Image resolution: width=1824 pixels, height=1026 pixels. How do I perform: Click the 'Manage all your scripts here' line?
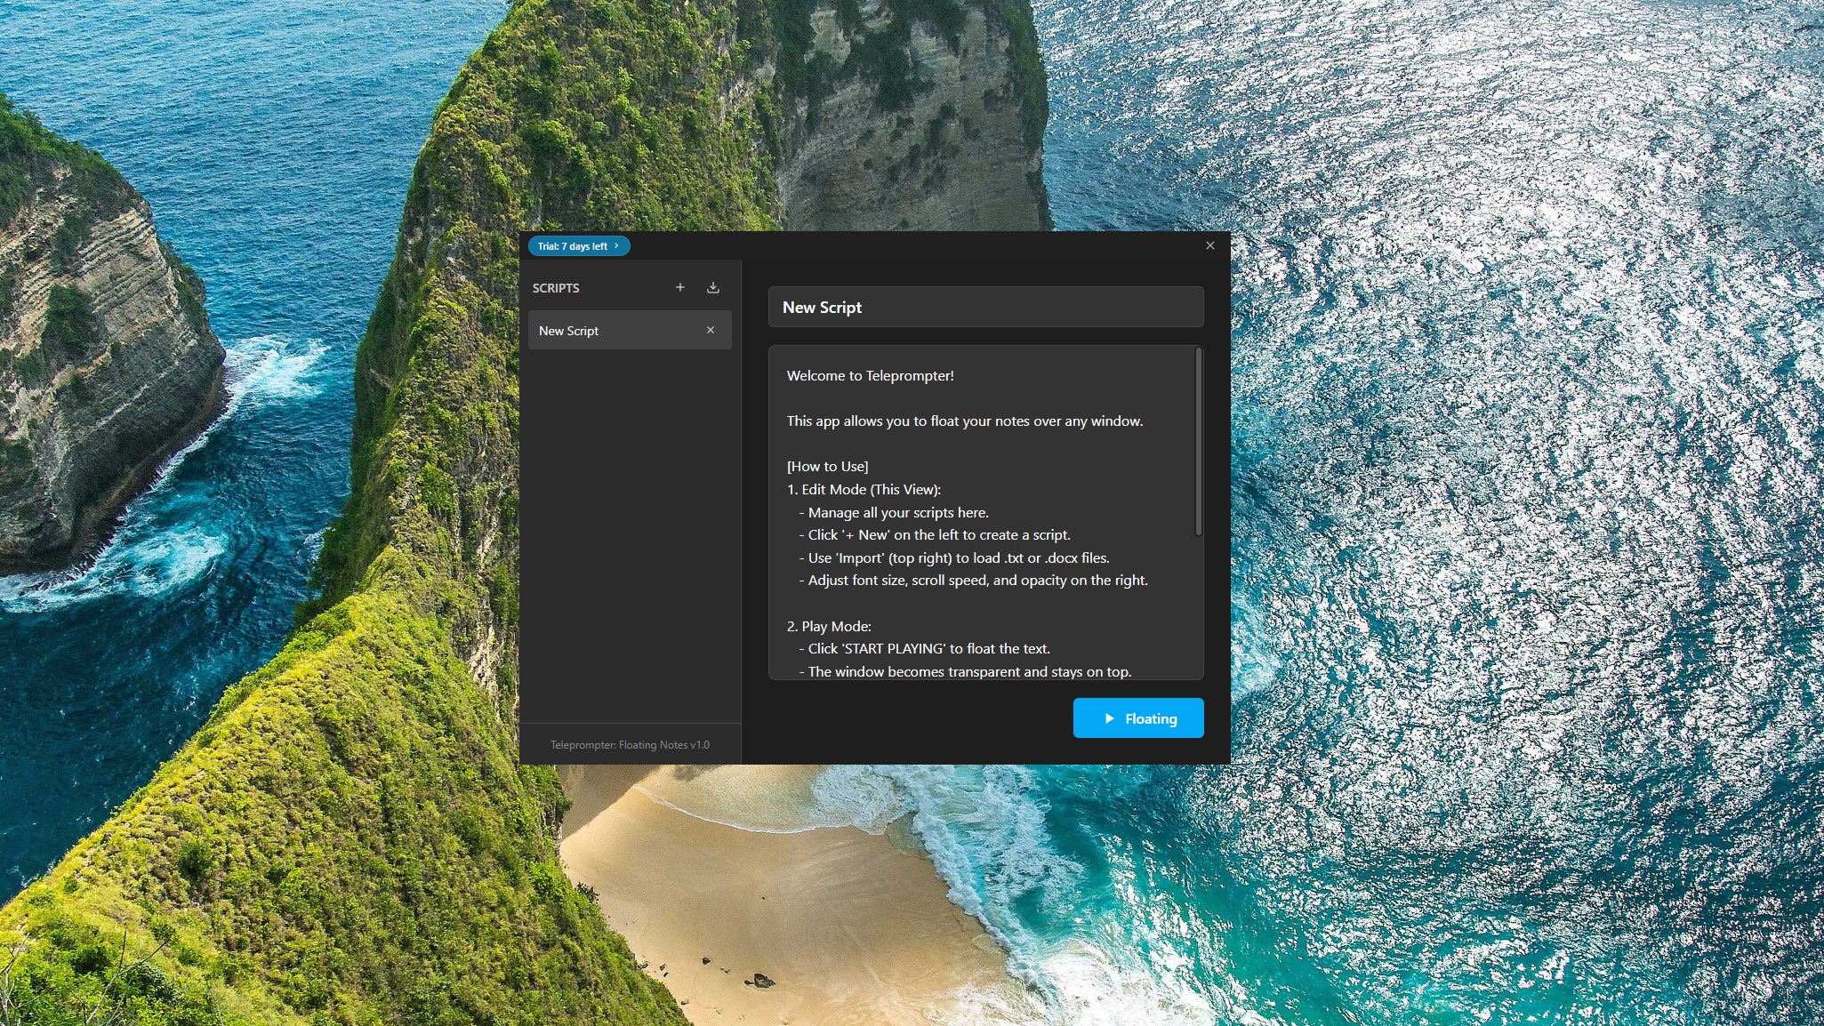click(897, 513)
